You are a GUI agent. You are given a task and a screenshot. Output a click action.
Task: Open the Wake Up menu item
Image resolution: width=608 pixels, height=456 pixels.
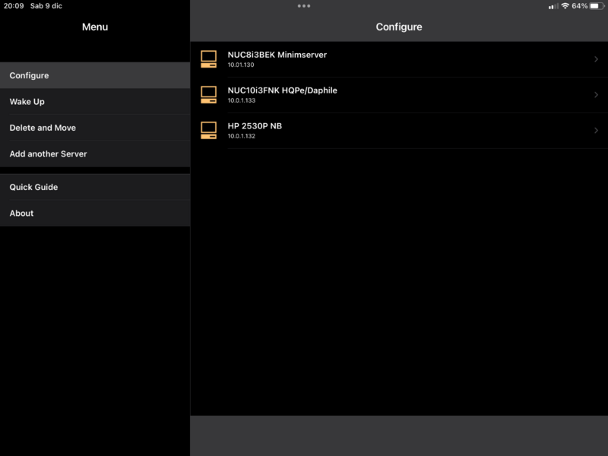click(x=27, y=102)
